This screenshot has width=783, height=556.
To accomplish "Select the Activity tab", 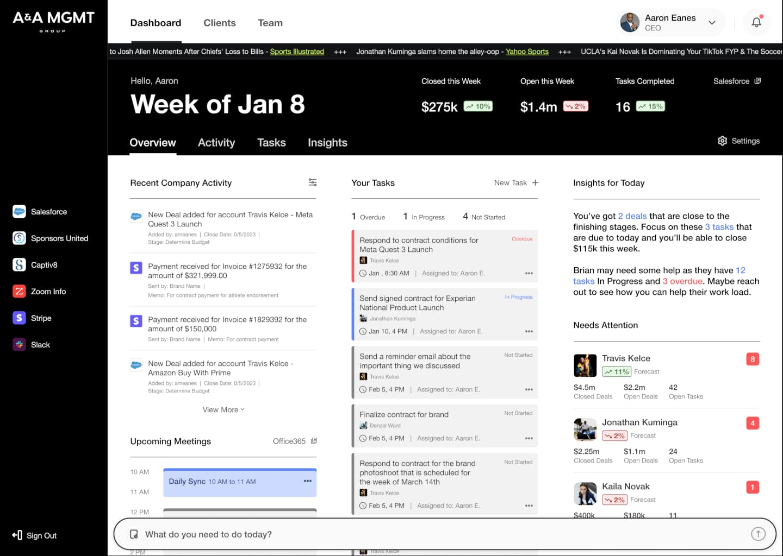I will click(216, 143).
